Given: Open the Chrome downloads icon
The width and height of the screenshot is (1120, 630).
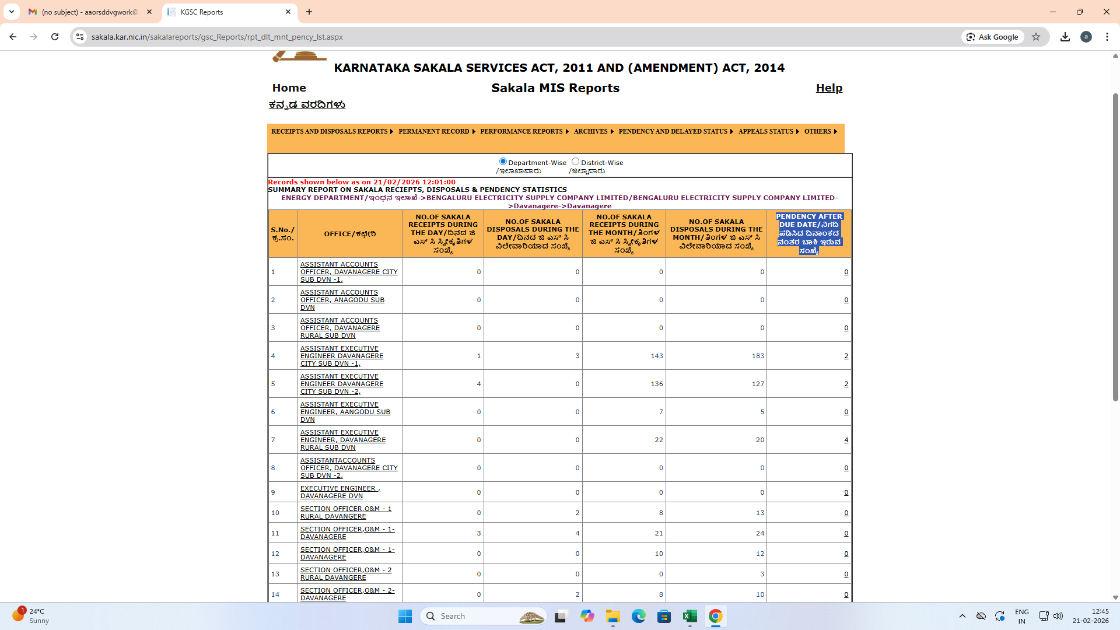Looking at the screenshot, I should pos(1065,37).
